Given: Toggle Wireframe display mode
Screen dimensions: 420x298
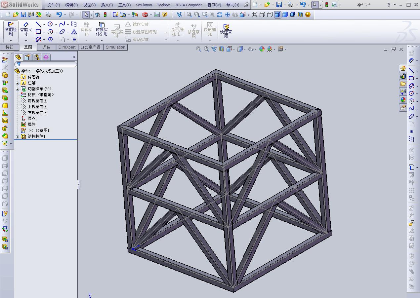Looking at the screenshot, I should [255, 15].
